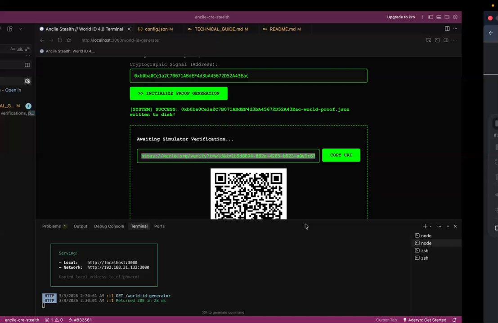Click back arrow in the right-side window

pos(491,33)
